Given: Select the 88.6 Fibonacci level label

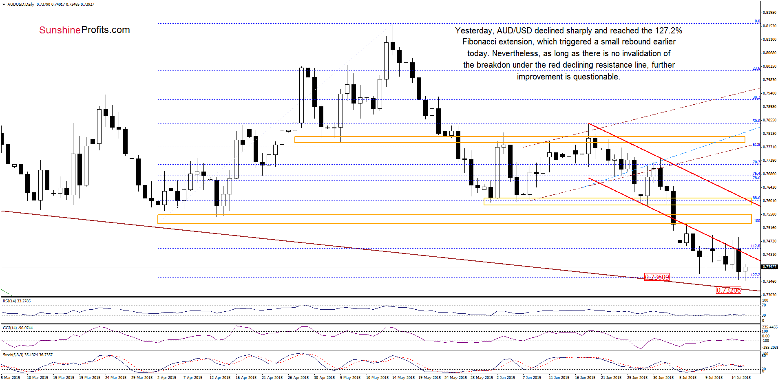Looking at the screenshot, I should (x=756, y=198).
